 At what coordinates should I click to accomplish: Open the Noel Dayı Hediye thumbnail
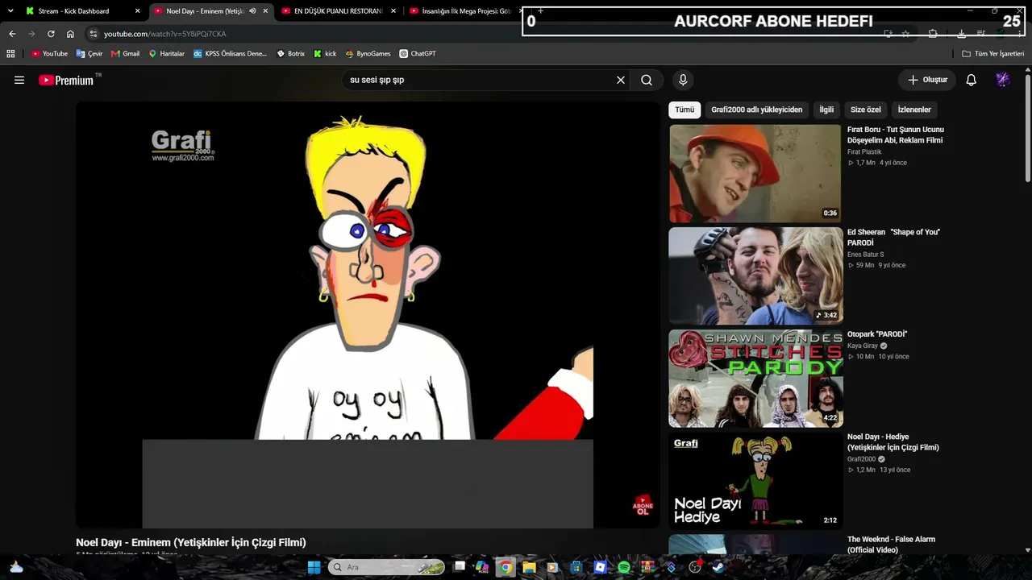[755, 481]
